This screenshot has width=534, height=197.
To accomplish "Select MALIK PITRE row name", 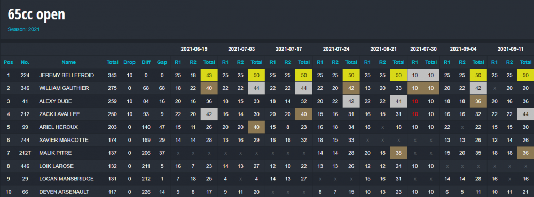I will tap(55, 153).
